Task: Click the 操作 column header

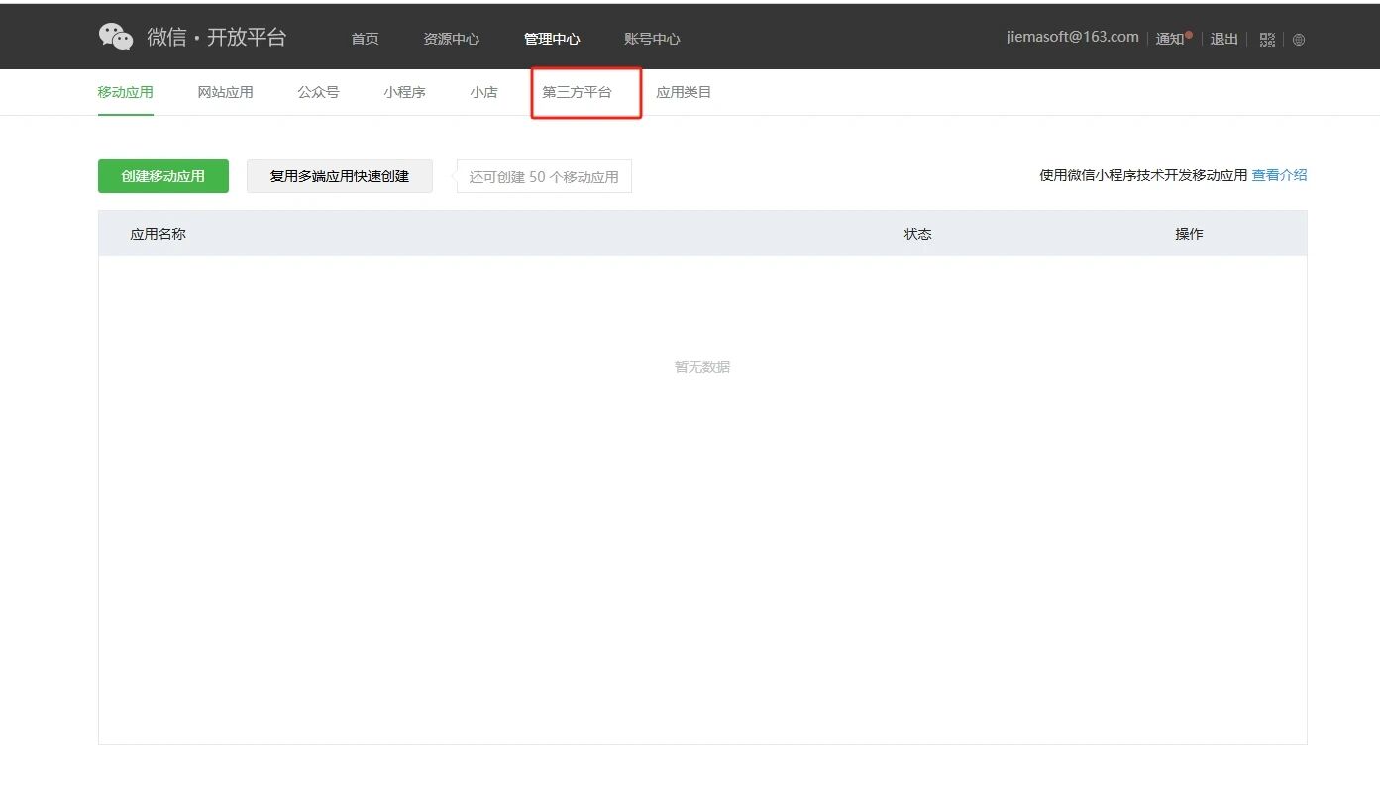Action: (x=1189, y=234)
